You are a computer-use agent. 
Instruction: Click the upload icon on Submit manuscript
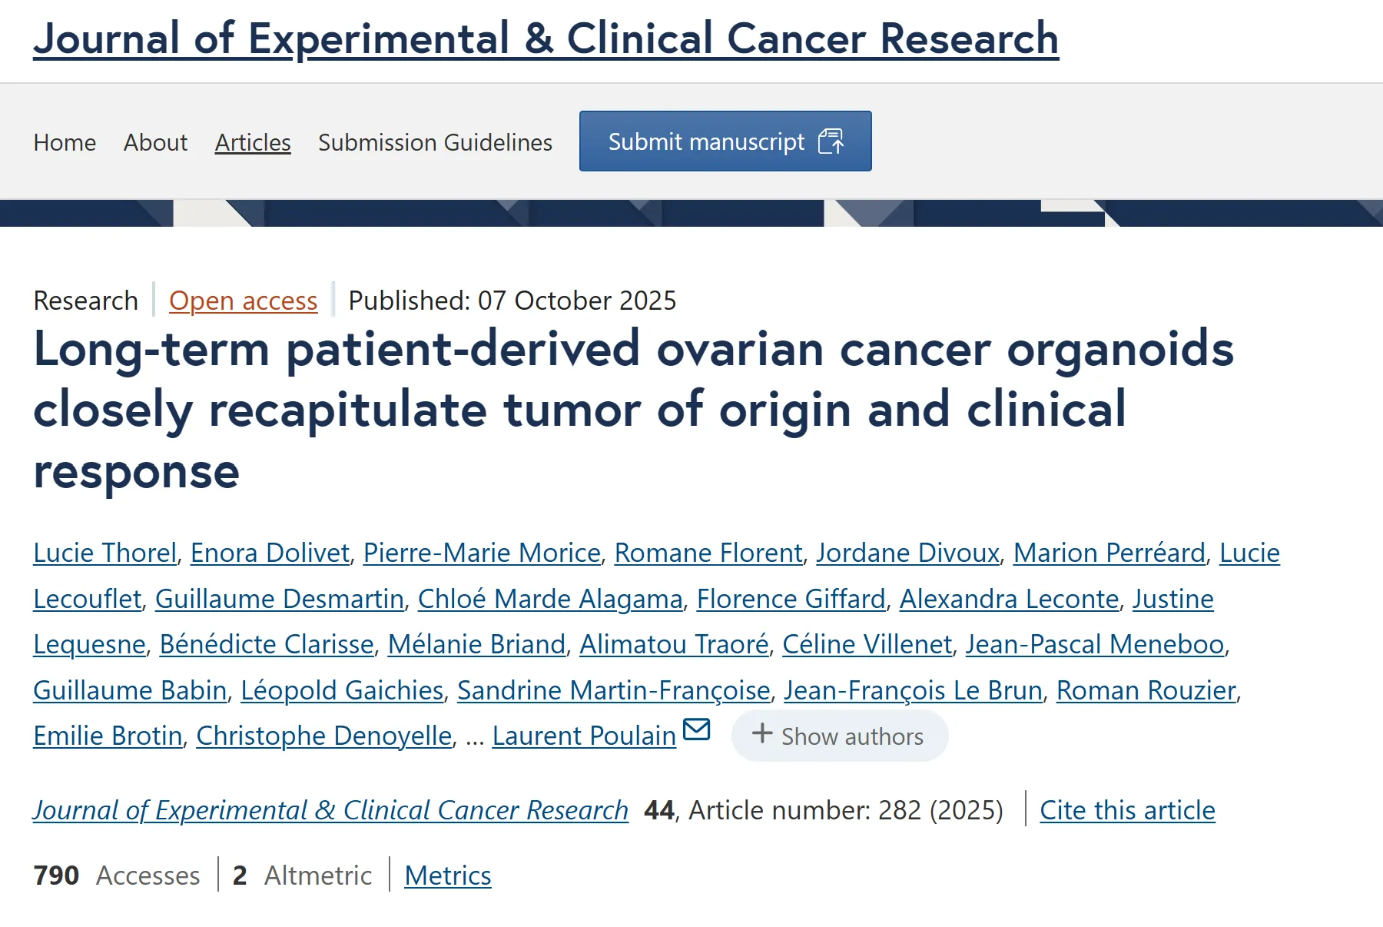pos(831,141)
